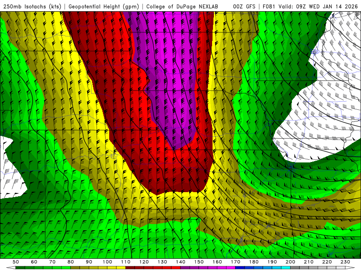Click the 230 label on the color scale
Screen dimensions: 361x270
[345, 262]
